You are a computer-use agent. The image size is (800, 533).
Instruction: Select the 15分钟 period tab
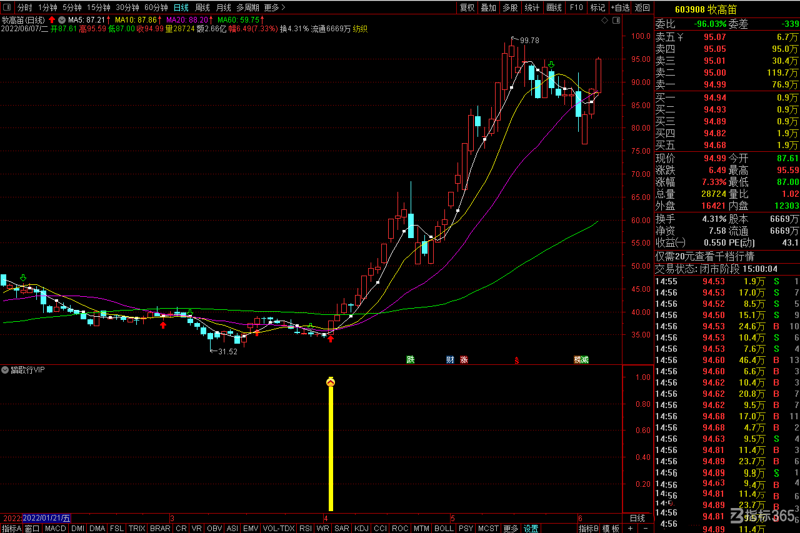pos(99,7)
